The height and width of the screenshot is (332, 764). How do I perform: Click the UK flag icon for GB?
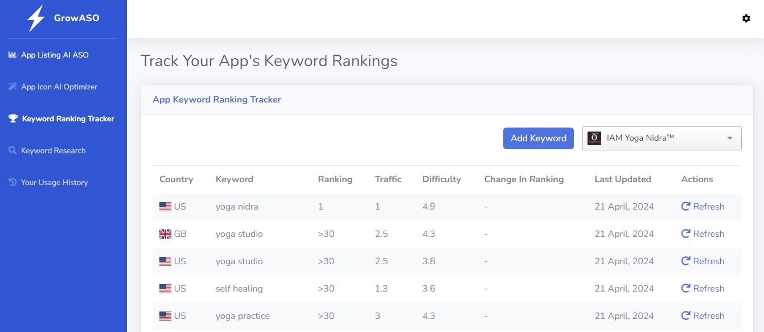point(165,234)
